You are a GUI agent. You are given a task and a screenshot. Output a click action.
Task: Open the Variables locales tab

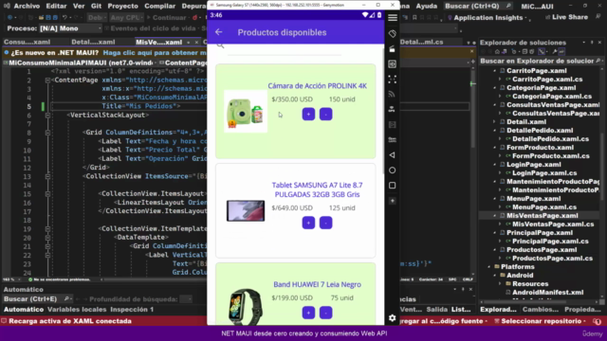(77, 310)
